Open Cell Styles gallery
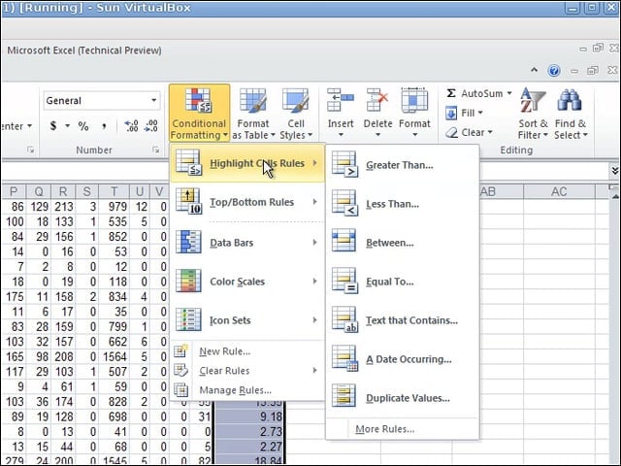This screenshot has height=466, width=621. click(296, 114)
